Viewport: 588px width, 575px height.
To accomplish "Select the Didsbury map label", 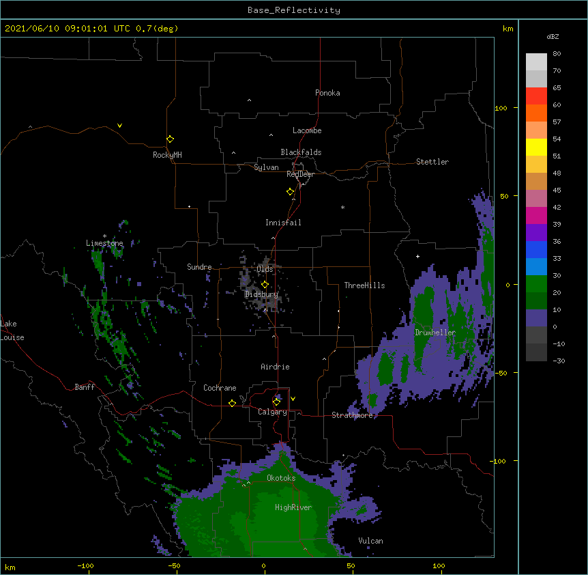I will coord(261,294).
